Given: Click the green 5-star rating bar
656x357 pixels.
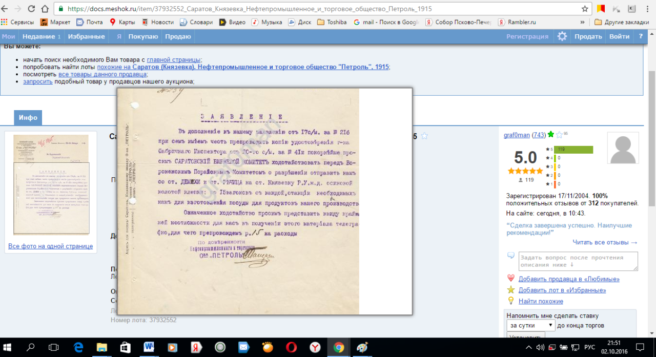Looking at the screenshot, I should [x=573, y=150].
